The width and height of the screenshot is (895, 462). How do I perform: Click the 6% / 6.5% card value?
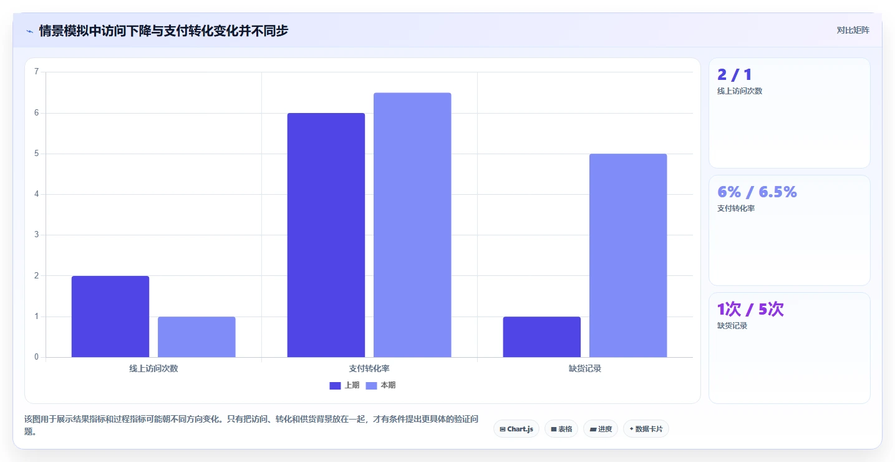pyautogui.click(x=757, y=192)
